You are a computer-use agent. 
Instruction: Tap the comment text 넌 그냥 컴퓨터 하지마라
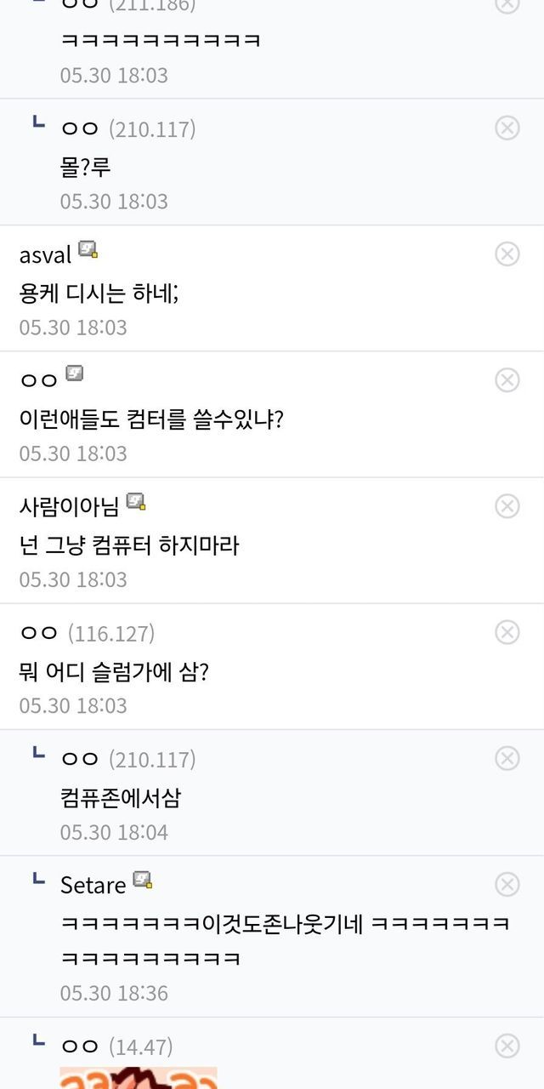[129, 544]
